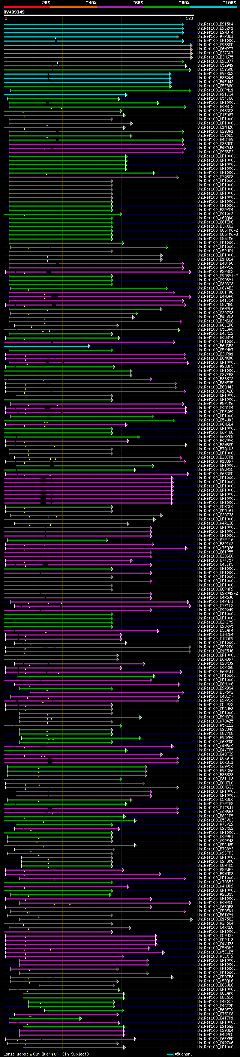Open hit UniRef100_A7PBD1

click(x=215, y=36)
